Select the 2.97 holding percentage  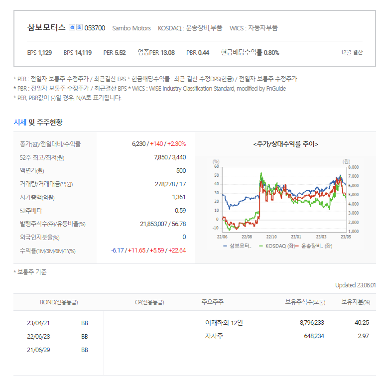(x=363, y=336)
